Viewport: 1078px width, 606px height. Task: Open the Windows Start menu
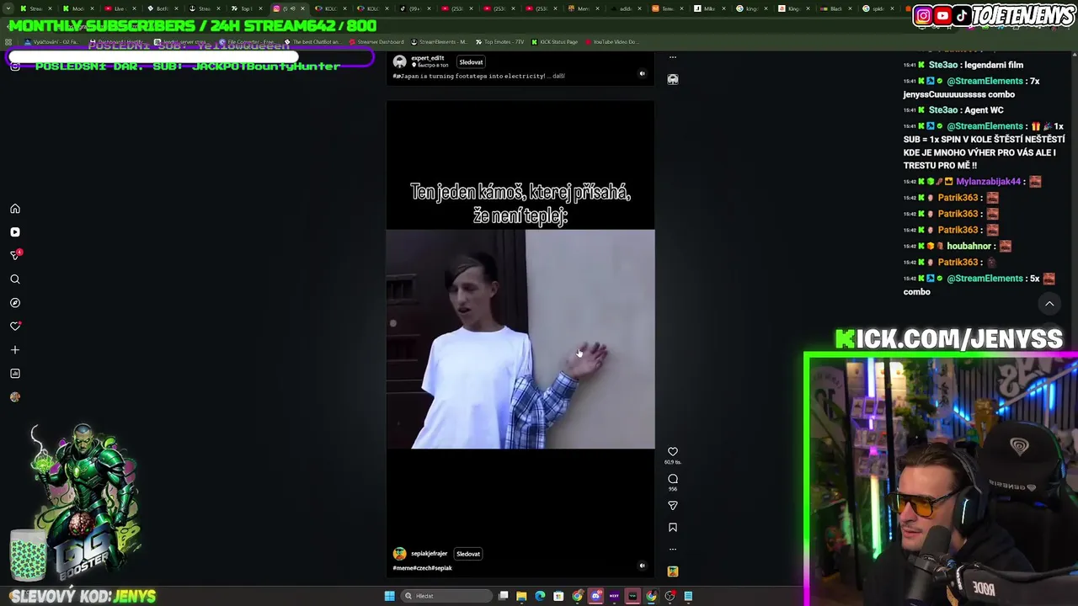389,596
